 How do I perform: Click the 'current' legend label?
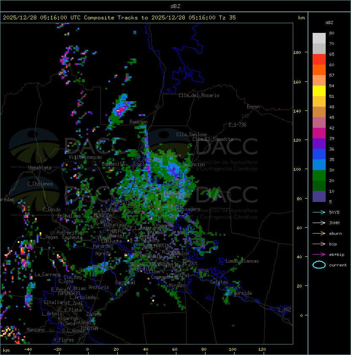[x=338, y=265]
